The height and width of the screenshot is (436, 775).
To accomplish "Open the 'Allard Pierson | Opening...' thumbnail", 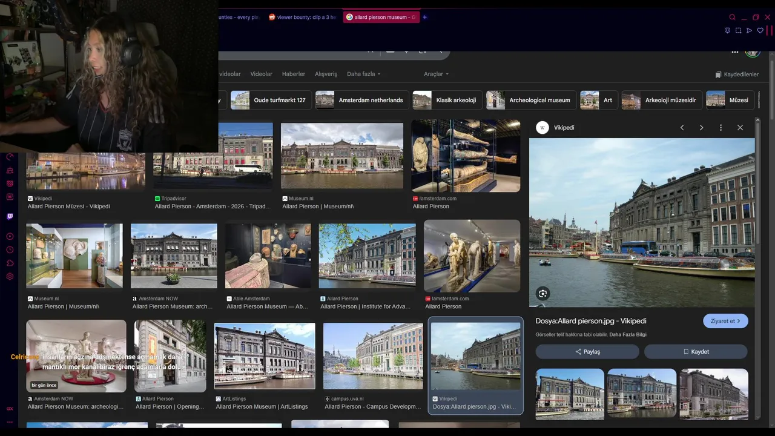I will click(x=170, y=356).
